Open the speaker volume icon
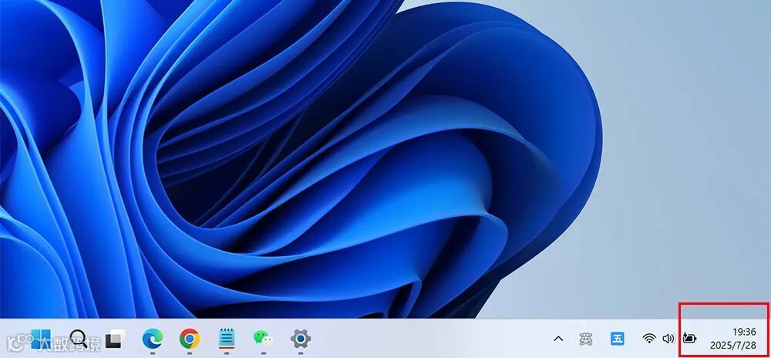Screen dimensions: 771x358 [668, 339]
